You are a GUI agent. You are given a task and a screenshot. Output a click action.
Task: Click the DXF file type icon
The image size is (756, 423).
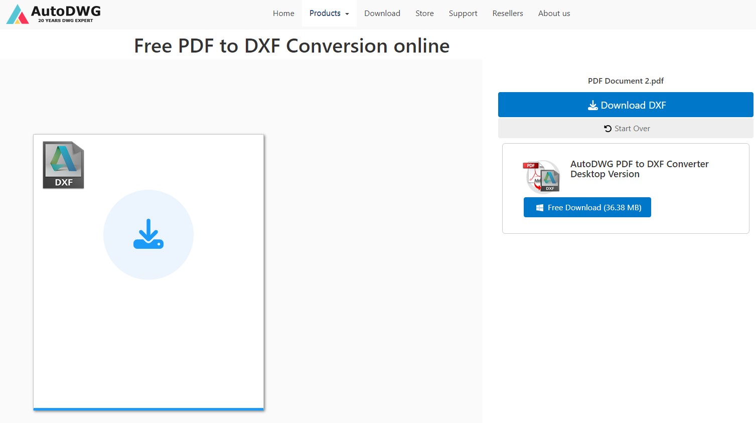(x=63, y=165)
